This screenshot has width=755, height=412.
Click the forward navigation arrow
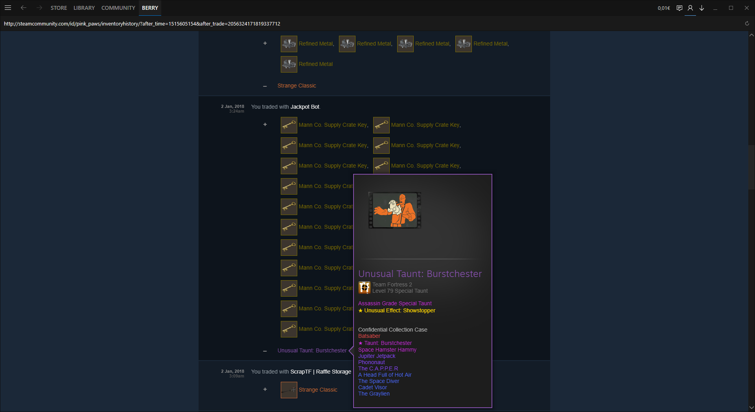click(x=39, y=8)
